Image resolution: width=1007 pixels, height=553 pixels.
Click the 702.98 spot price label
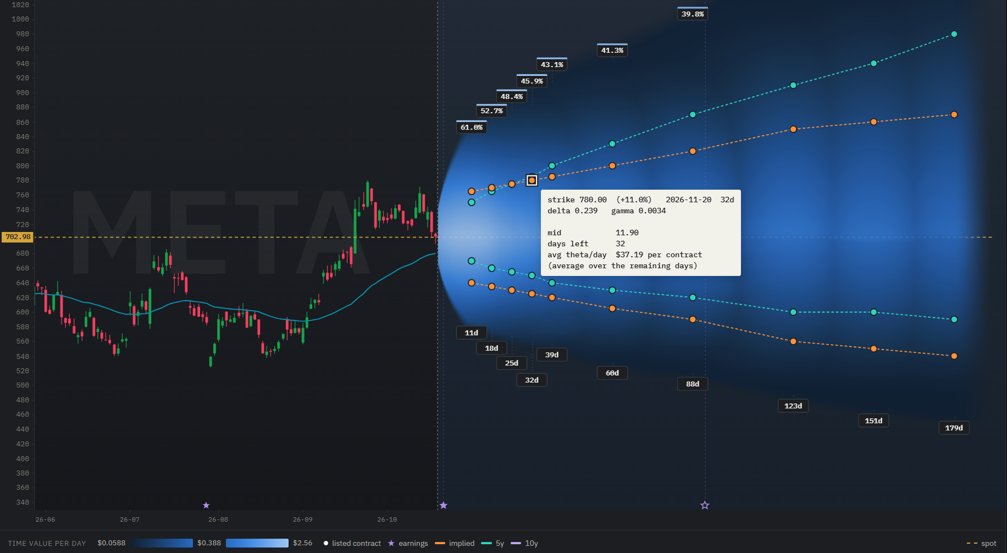(18, 237)
